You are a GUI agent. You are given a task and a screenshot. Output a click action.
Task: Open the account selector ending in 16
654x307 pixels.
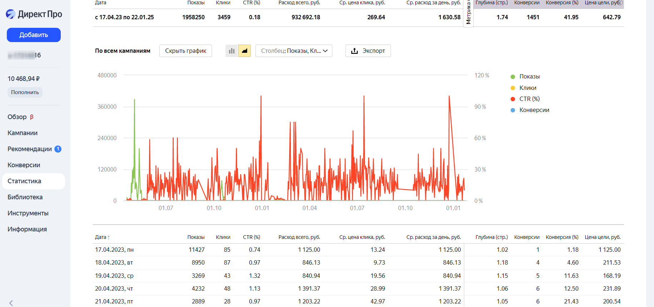point(24,55)
